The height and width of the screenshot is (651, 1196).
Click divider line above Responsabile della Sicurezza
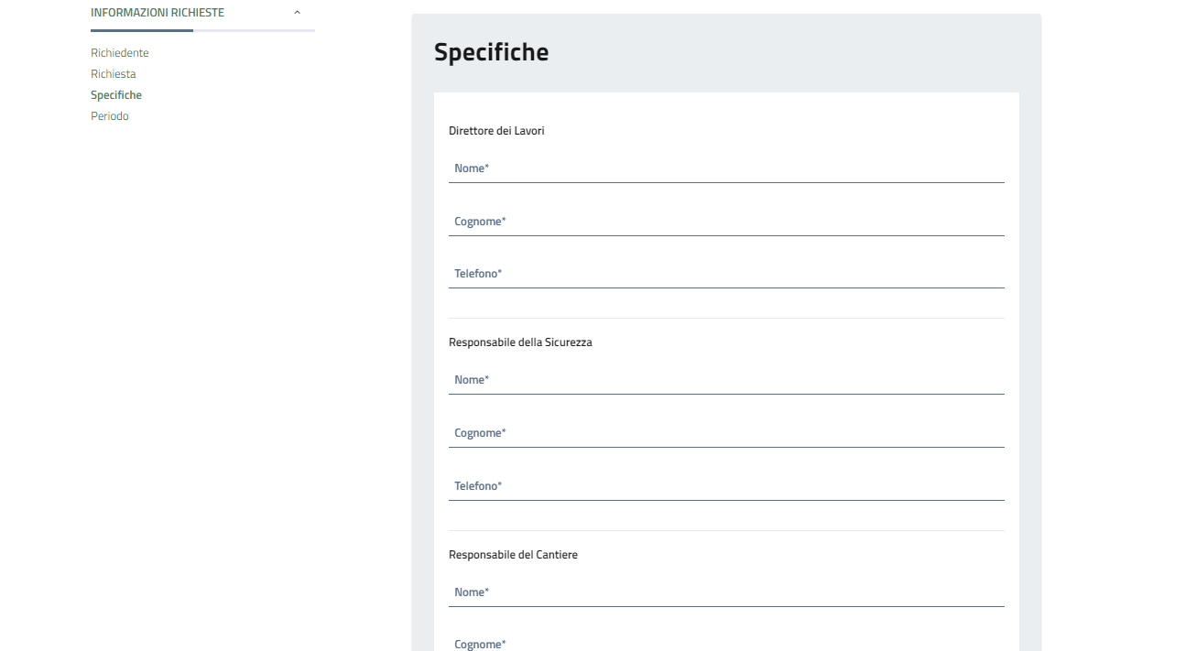pos(725,319)
